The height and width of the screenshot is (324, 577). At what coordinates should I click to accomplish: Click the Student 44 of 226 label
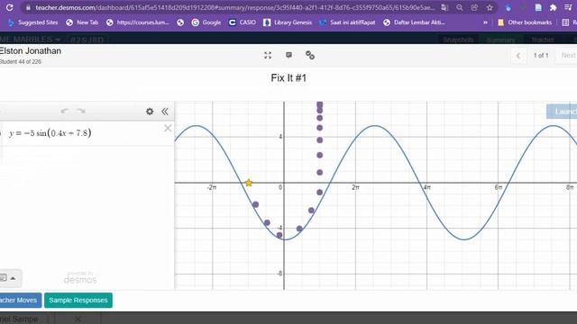21,62
